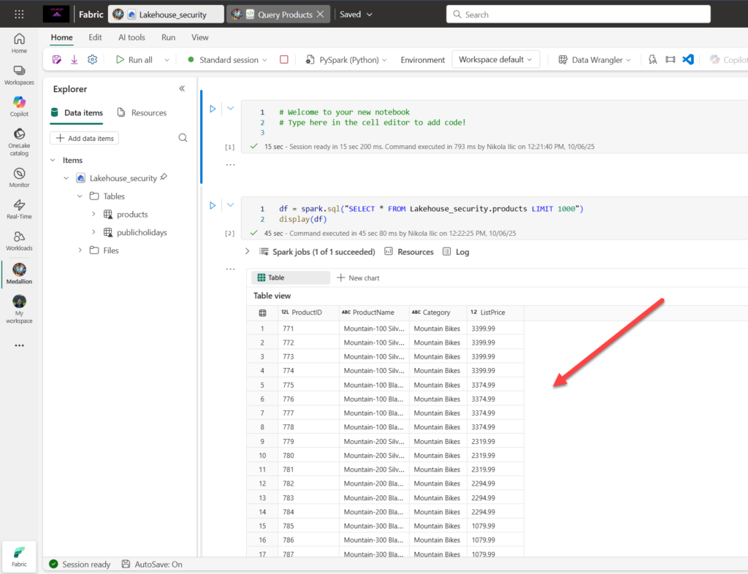Screen dimensions: 748x574
Task: Open the PySpark (Python) language dropdown
Action: [x=348, y=60]
